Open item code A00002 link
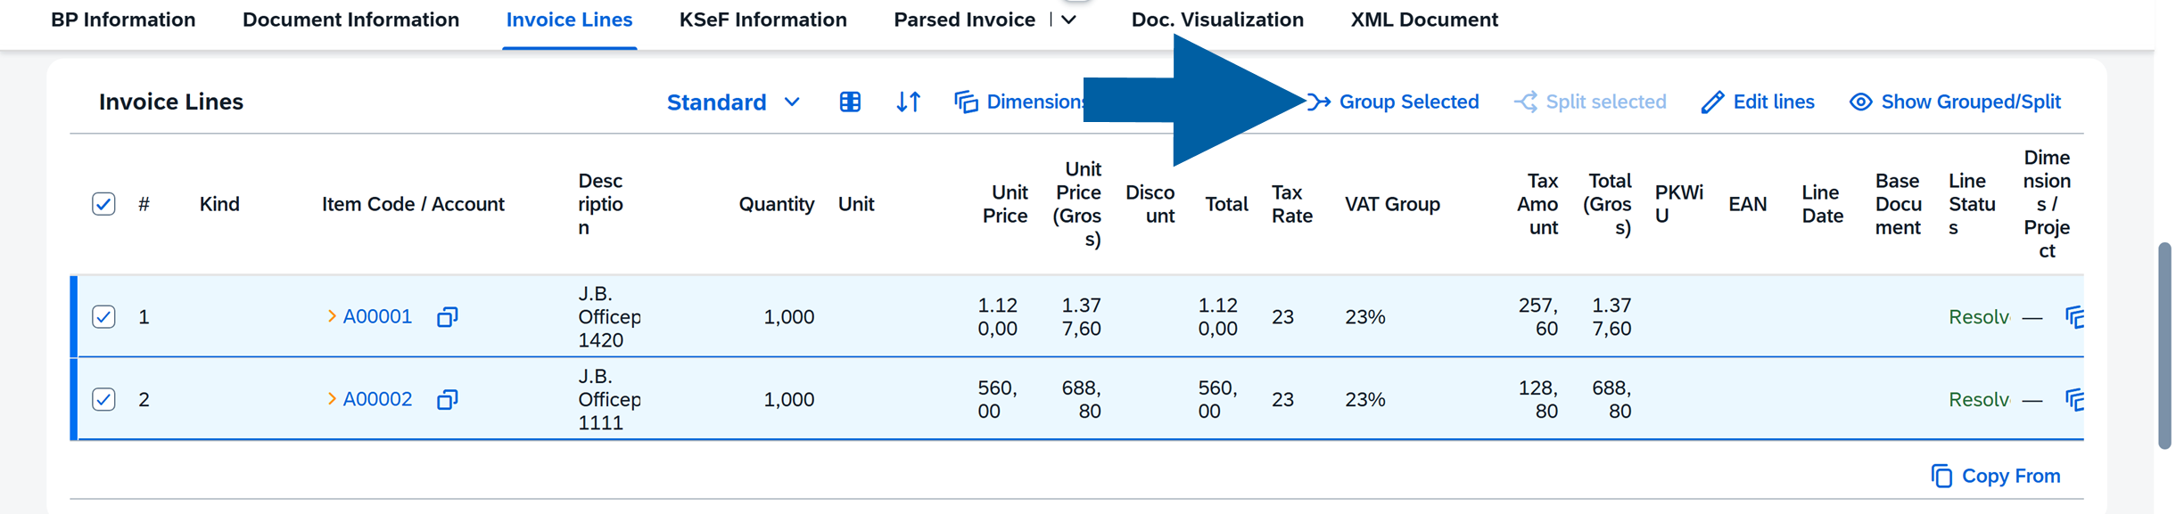 coord(377,400)
